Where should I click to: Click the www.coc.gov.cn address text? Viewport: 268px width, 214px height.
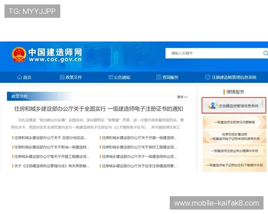55,59
